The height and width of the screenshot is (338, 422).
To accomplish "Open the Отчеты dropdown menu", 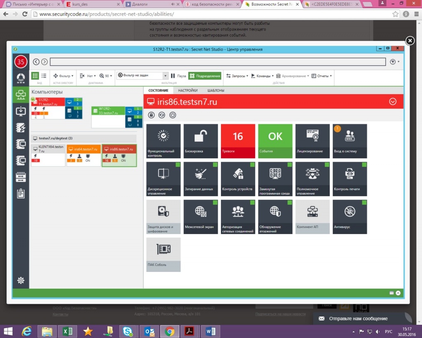I will coord(321,76).
